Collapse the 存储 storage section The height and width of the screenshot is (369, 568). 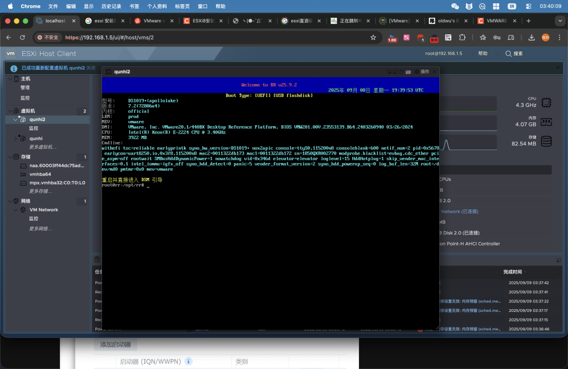pyautogui.click(x=9, y=157)
